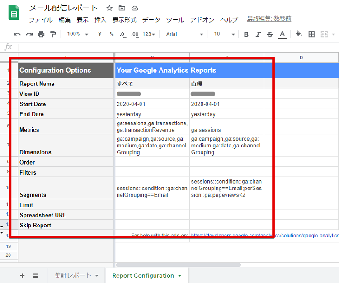This screenshot has width=339, height=283.
Task: Check the cloud save status icon
Action: point(135,8)
